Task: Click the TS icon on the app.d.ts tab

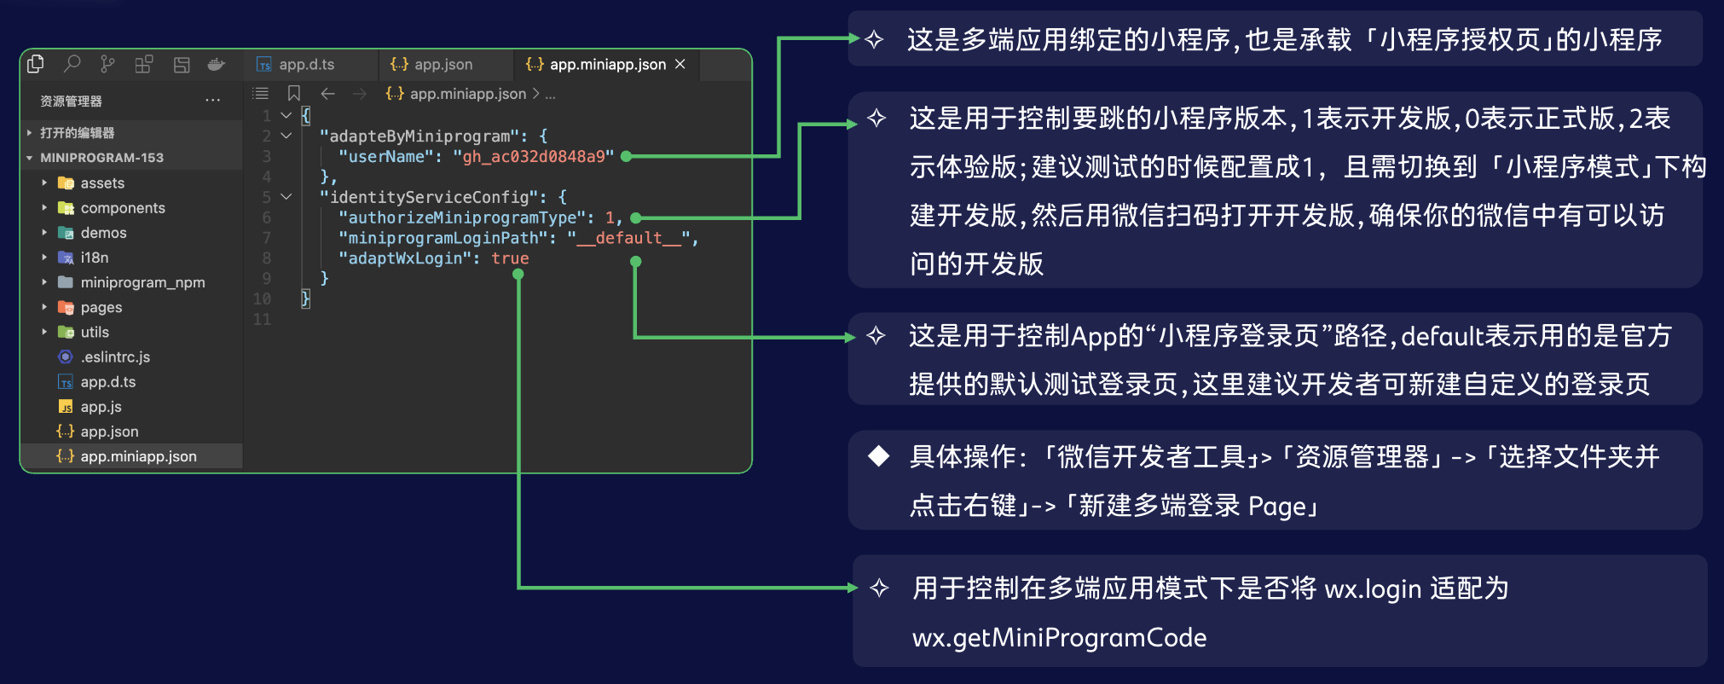Action: 265,65
